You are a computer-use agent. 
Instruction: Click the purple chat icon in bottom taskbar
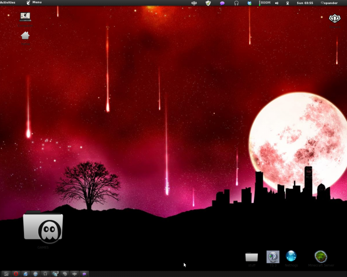pos(84,274)
